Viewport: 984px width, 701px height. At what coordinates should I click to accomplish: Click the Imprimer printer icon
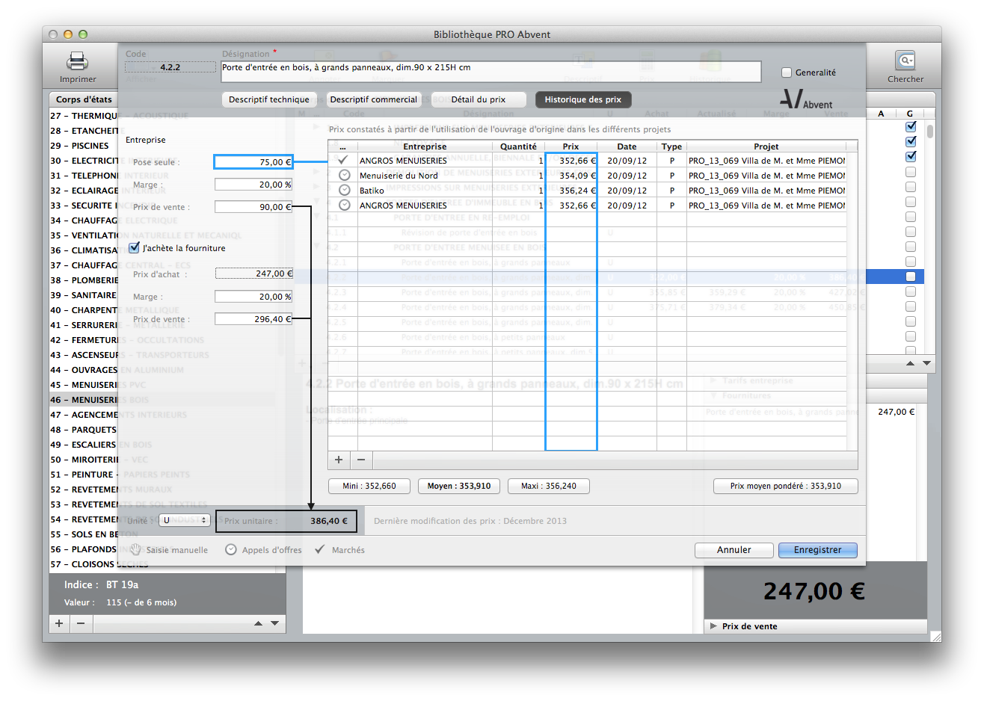[x=78, y=61]
